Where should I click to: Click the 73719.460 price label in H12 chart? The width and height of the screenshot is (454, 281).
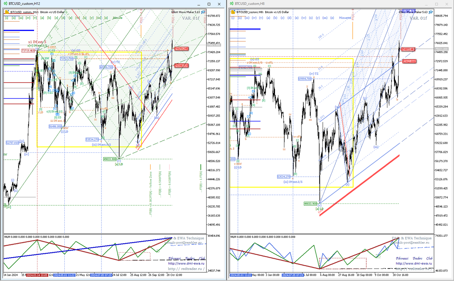[x=28, y=50]
